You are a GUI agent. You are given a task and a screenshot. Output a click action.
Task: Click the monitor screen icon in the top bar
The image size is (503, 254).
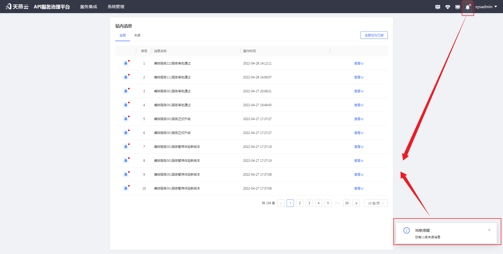click(458, 7)
